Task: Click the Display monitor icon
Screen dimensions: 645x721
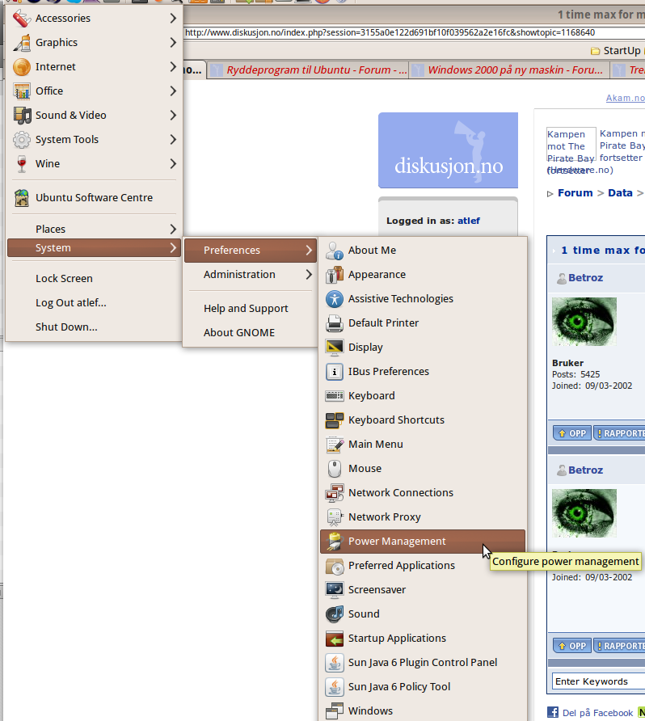Action: click(x=335, y=348)
